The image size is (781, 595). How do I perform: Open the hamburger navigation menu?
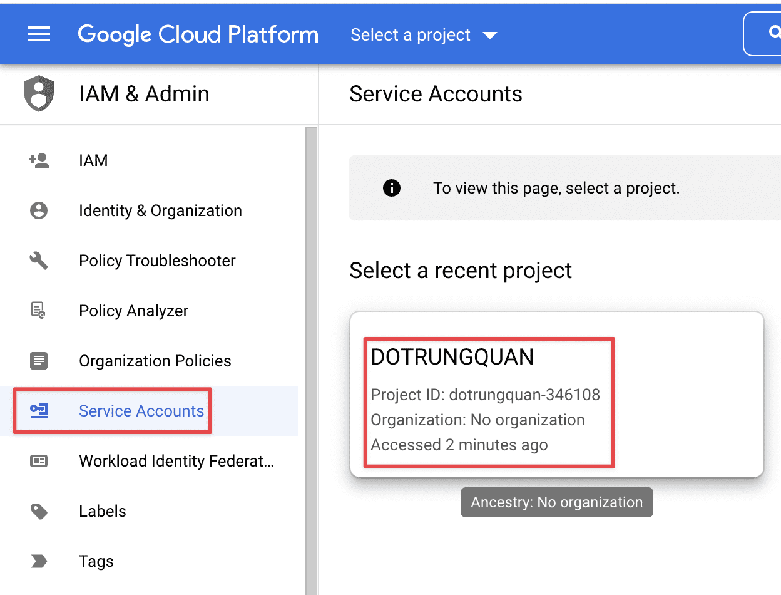[x=39, y=34]
